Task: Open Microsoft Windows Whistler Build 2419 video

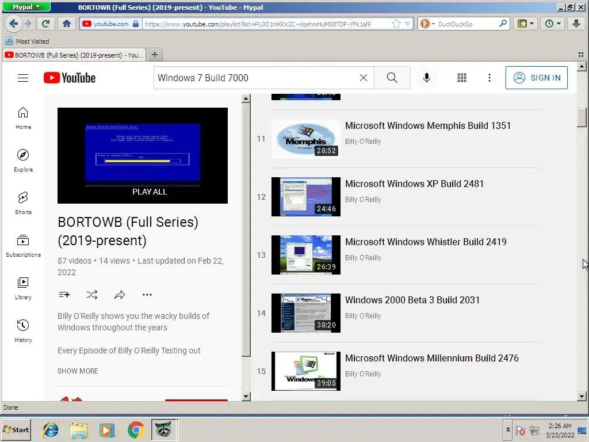Action: 426,242
